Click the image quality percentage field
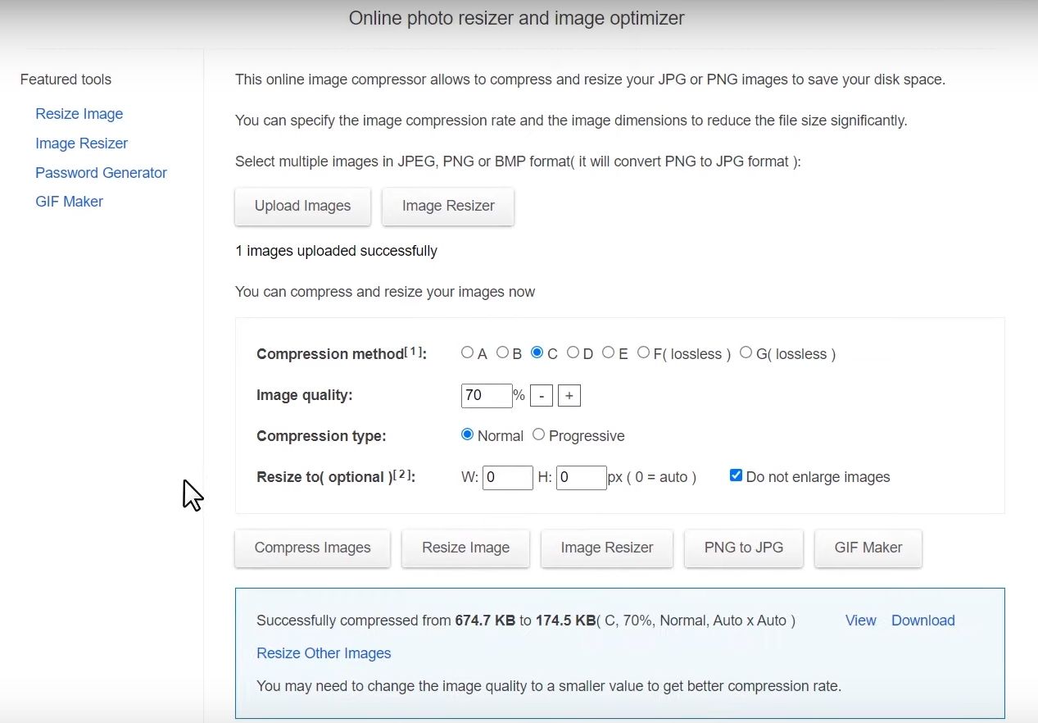The image size is (1038, 723). click(x=487, y=395)
